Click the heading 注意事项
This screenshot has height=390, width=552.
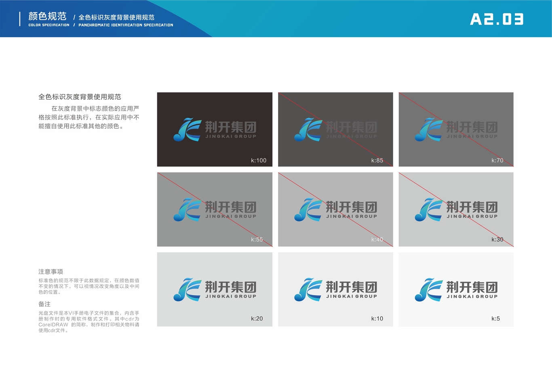[x=51, y=272]
